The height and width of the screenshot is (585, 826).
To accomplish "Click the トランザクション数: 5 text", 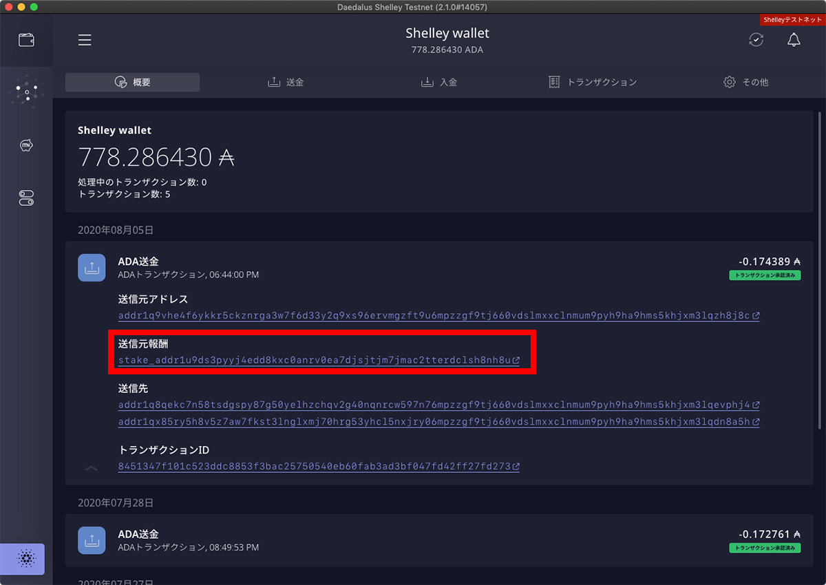I will [124, 194].
